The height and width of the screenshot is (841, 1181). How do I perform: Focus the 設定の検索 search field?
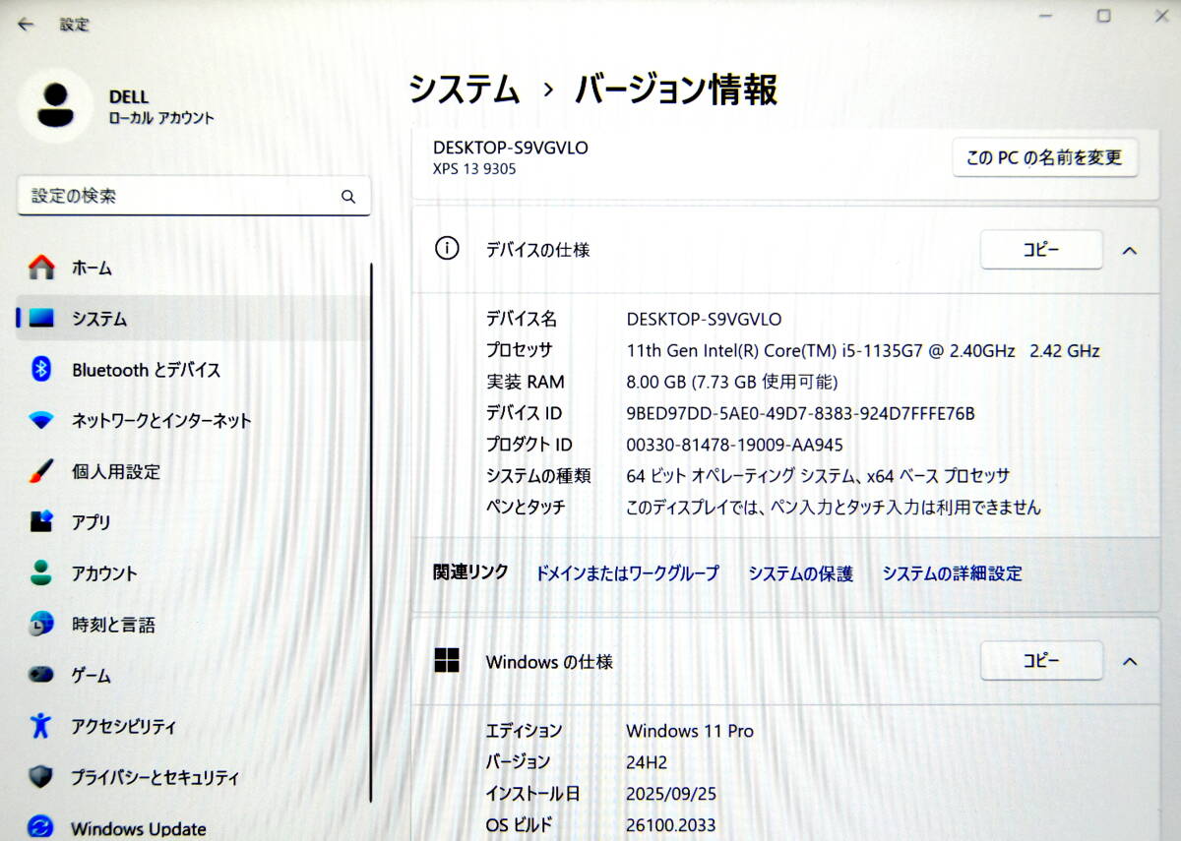pyautogui.click(x=194, y=196)
